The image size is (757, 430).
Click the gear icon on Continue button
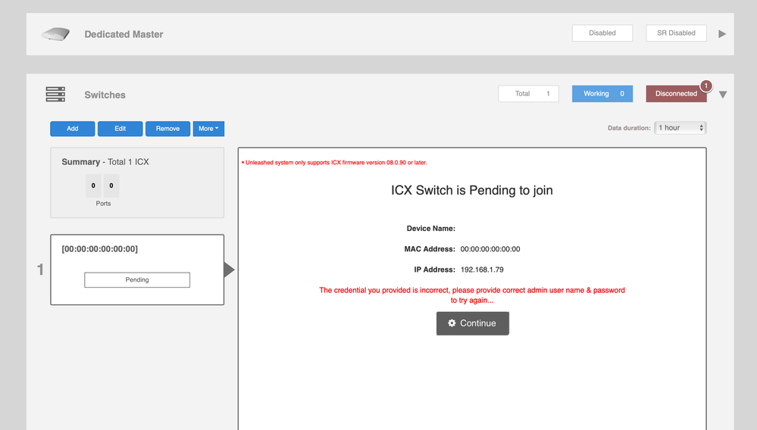point(452,323)
